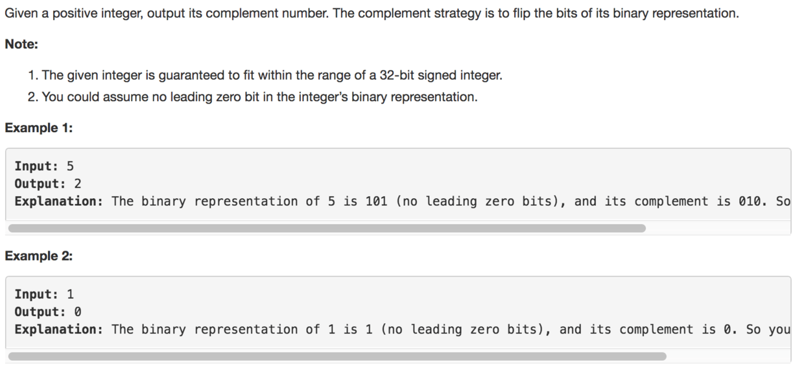The width and height of the screenshot is (804, 375).
Task: Click the Example 1 horizontal scrollbar thumb
Action: 327,228
